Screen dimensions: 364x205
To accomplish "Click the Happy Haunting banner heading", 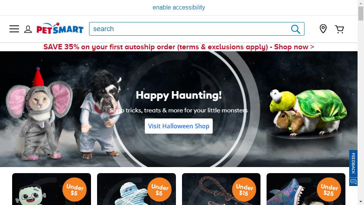I will pos(179,95).
